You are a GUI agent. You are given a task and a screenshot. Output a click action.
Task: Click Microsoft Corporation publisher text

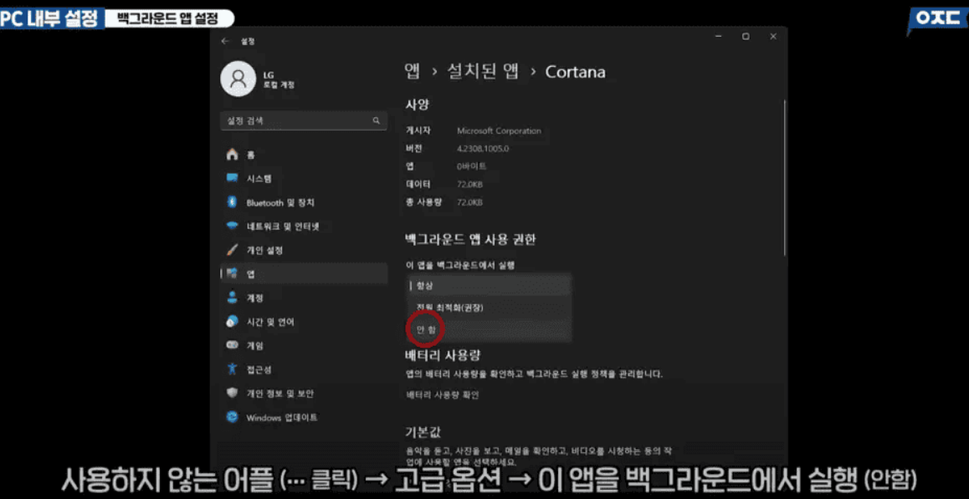pos(499,131)
